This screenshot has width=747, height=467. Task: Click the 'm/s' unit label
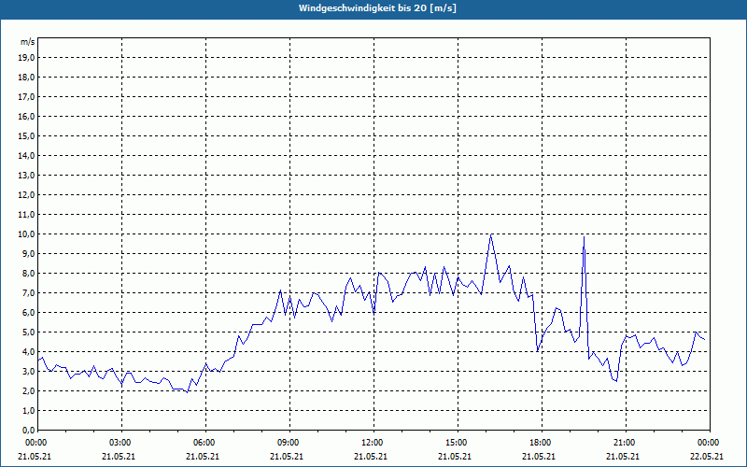(28, 42)
